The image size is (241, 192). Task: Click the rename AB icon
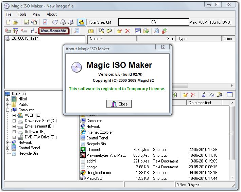coord(138,31)
